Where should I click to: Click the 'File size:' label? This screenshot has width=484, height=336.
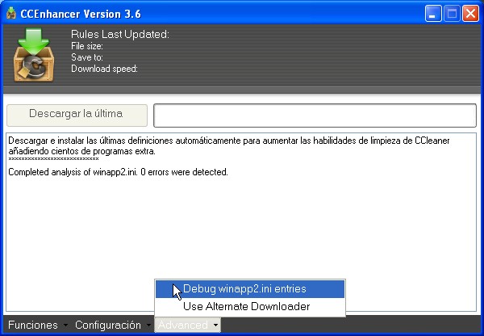(x=87, y=46)
